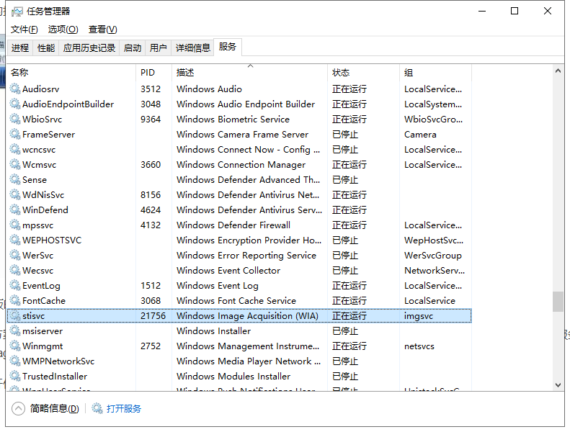Sort by the 组 column header
This screenshot has width=570, height=432.
click(435, 72)
